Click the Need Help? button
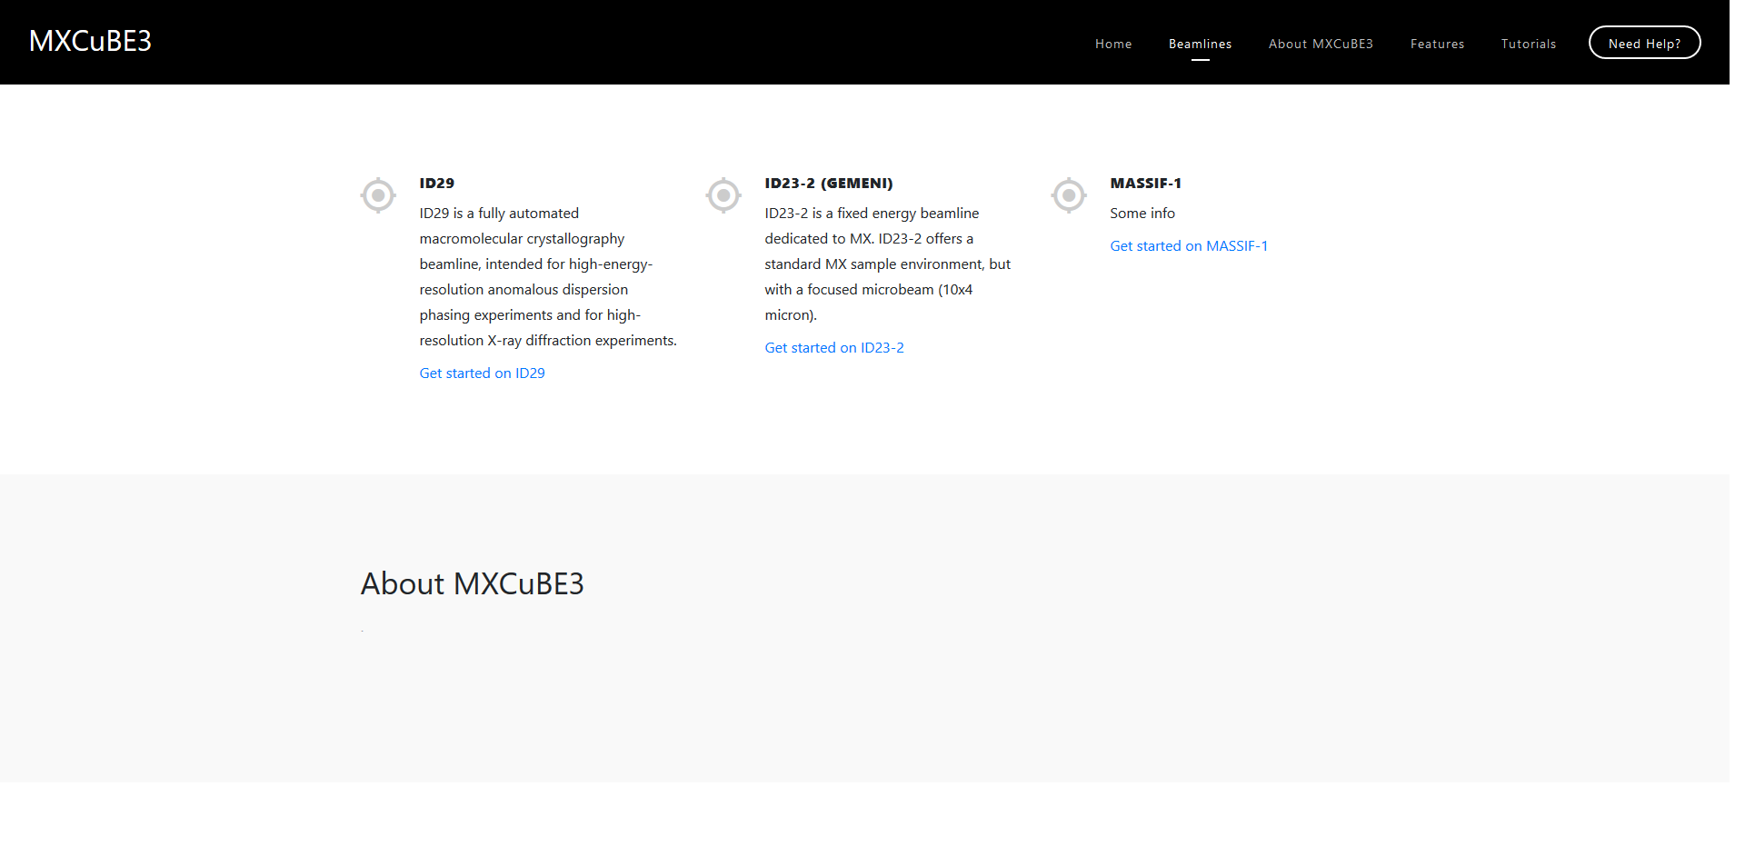1745x866 pixels. 1645,42
